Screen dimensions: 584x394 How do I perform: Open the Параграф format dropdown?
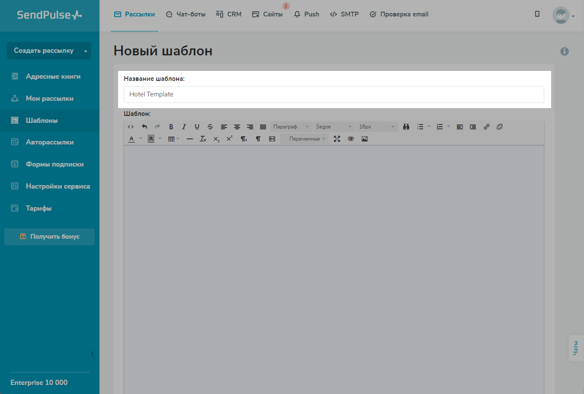pyautogui.click(x=291, y=127)
